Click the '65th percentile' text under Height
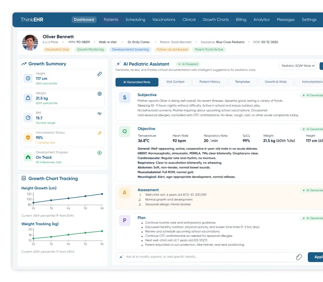323x282 pixels. 46,83
